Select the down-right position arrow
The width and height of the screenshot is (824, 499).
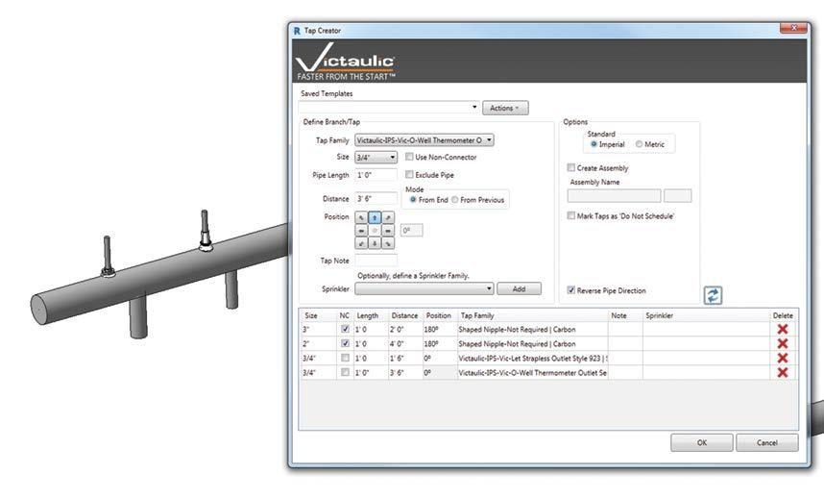[387, 243]
